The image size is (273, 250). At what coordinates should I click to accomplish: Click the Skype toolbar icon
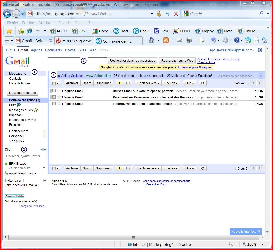pyautogui.click(x=248, y=40)
